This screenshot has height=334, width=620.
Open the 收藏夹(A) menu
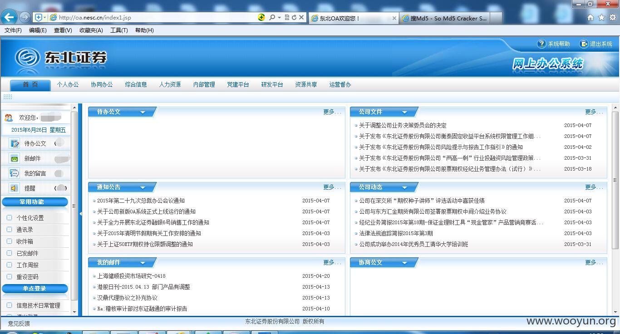[x=91, y=30]
